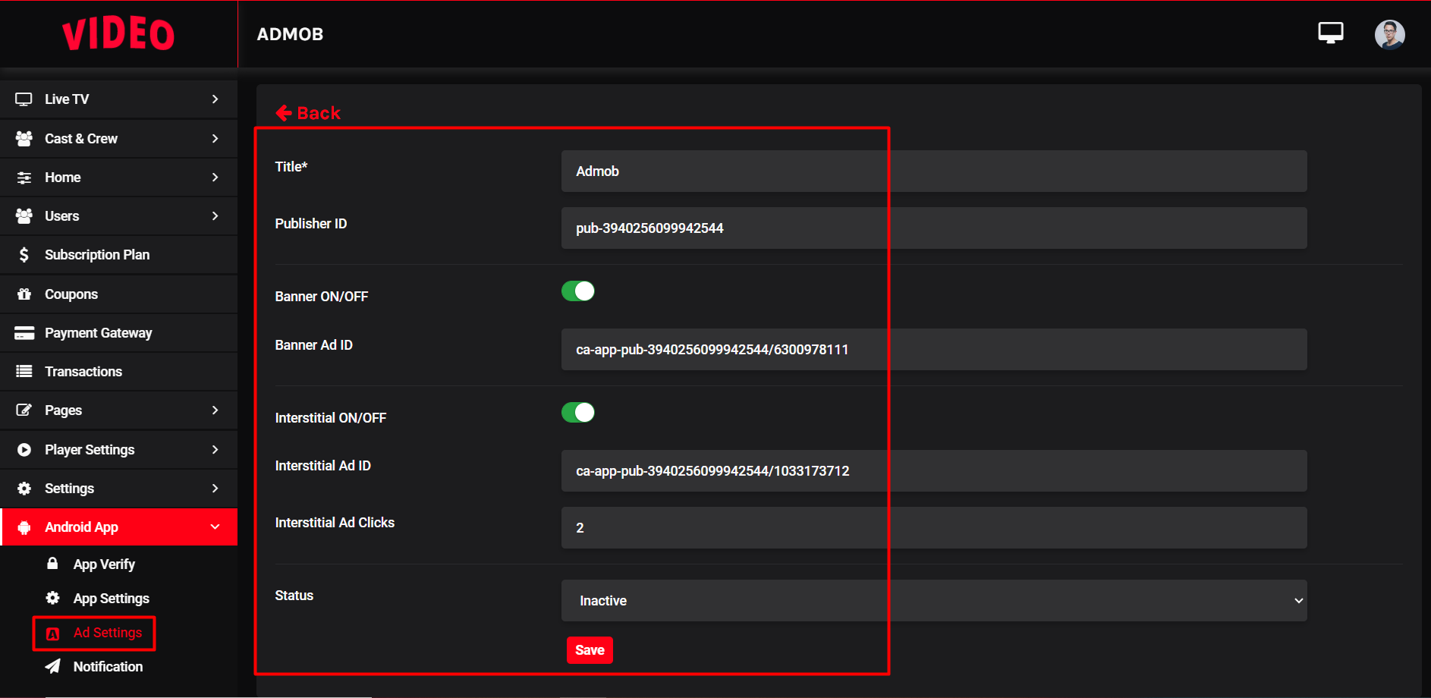Click the Settings gear icon

(x=24, y=489)
